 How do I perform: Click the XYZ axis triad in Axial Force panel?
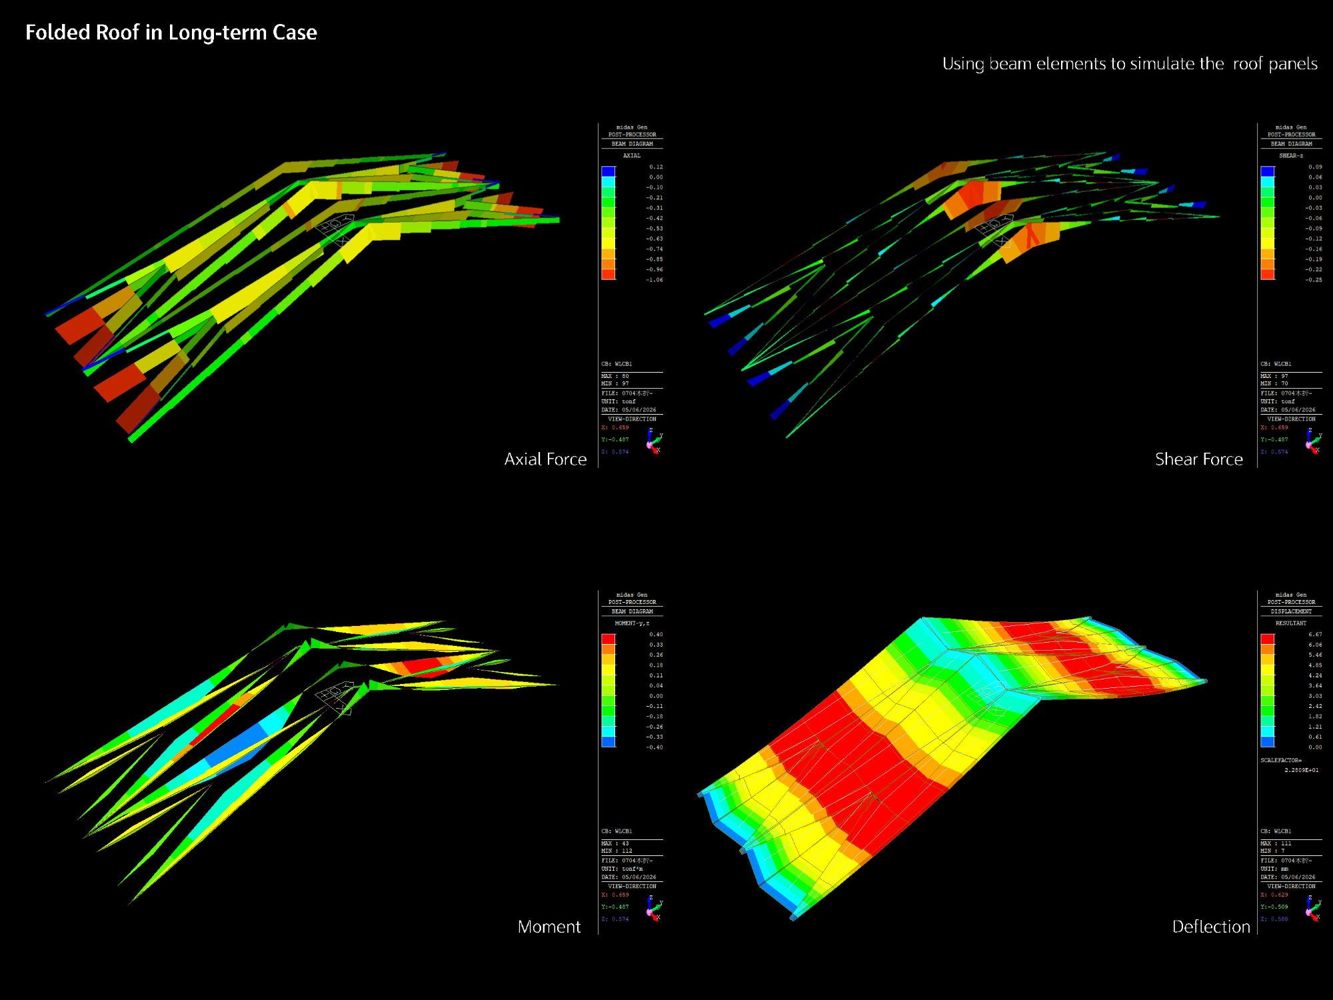pyautogui.click(x=654, y=441)
